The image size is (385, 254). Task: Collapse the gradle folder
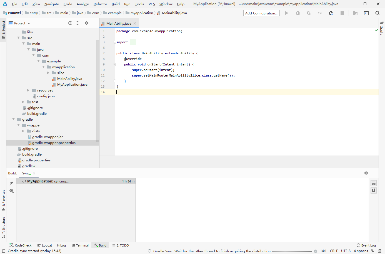13,119
